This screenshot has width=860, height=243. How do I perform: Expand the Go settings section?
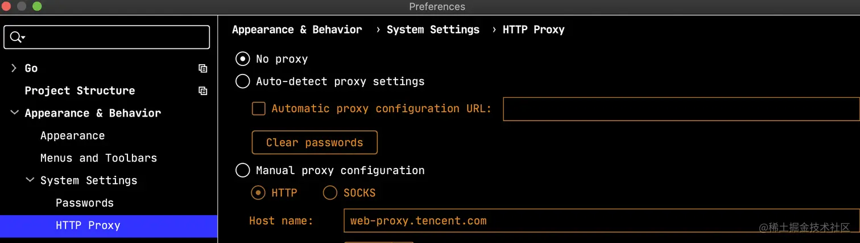click(x=14, y=68)
